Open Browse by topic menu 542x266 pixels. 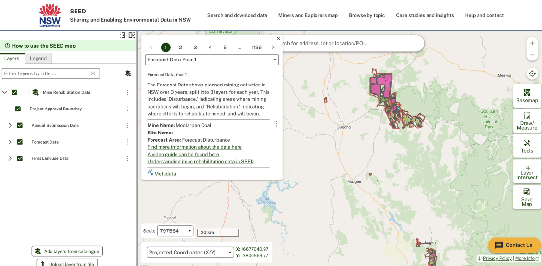367,15
